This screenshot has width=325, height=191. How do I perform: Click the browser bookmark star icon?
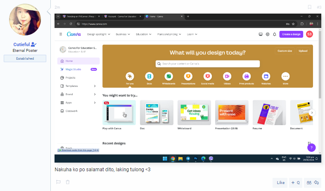293,24
